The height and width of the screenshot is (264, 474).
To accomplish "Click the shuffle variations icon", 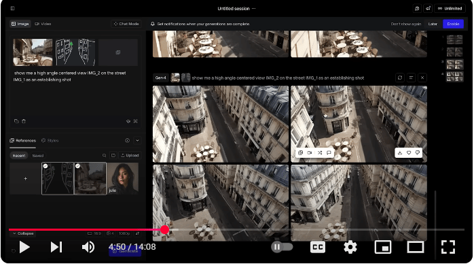I will (x=320, y=153).
